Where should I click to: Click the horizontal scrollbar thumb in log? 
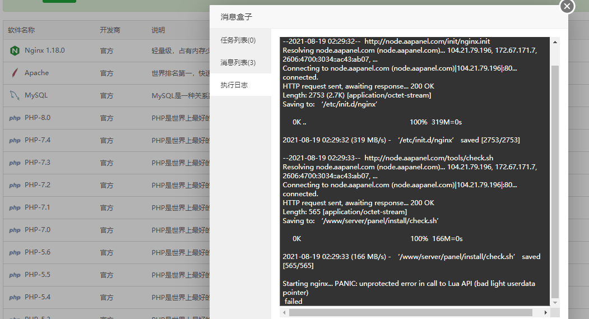coord(411,313)
